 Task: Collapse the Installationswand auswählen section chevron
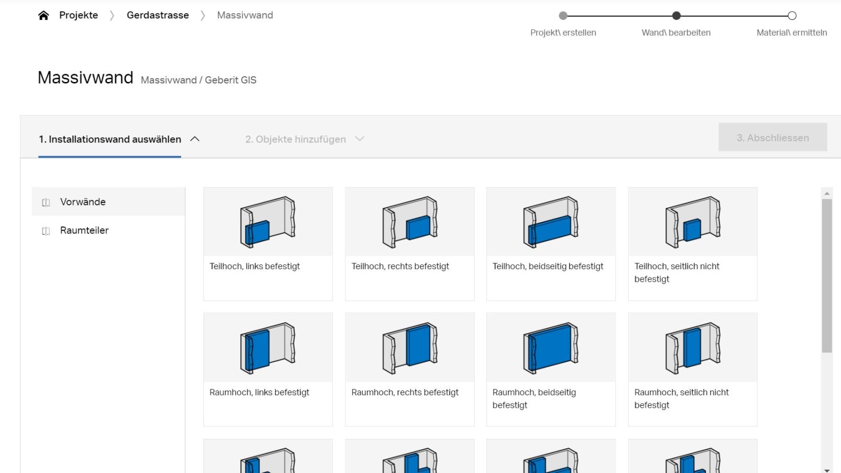[195, 139]
